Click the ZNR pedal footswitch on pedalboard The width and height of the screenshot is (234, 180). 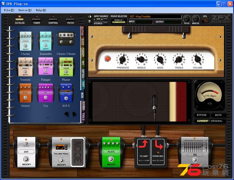point(26,159)
